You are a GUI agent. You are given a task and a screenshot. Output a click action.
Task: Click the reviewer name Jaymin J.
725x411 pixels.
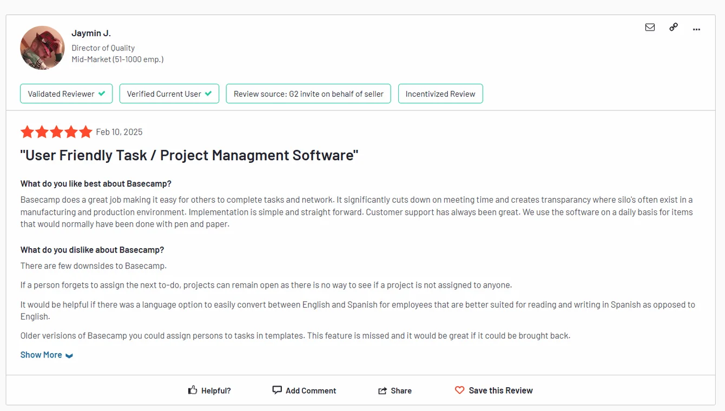pyautogui.click(x=91, y=33)
